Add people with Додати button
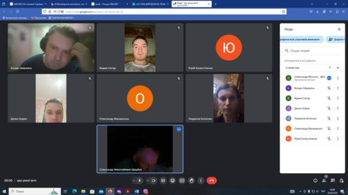The image size is (348, 195). pos(336,39)
